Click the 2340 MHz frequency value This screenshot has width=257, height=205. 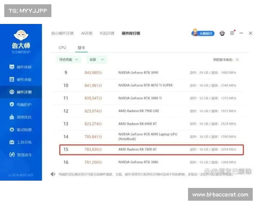click(228, 85)
